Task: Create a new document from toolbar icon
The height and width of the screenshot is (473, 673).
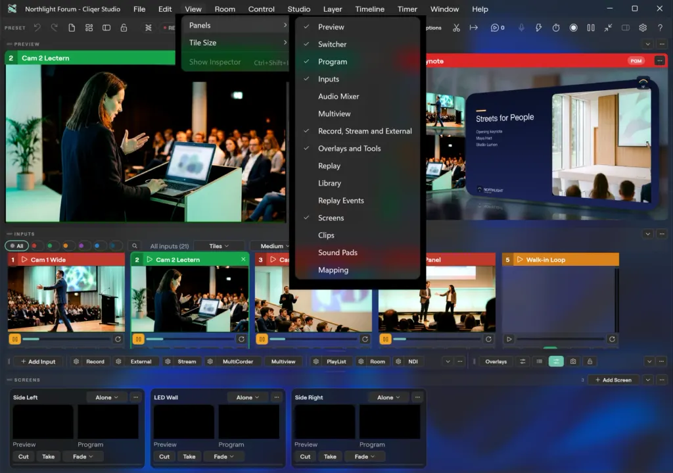Action: click(x=72, y=28)
